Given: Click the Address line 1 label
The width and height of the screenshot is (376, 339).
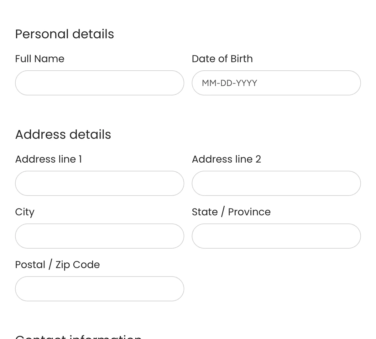Looking at the screenshot, I should pyautogui.click(x=49, y=159).
